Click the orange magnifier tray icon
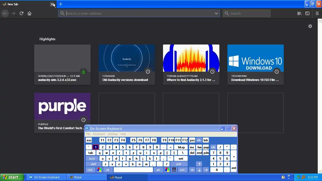Image resolution: width=322 pixels, height=181 pixels. (304, 177)
